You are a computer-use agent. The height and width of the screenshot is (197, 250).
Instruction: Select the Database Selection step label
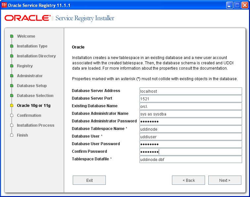[35, 95]
